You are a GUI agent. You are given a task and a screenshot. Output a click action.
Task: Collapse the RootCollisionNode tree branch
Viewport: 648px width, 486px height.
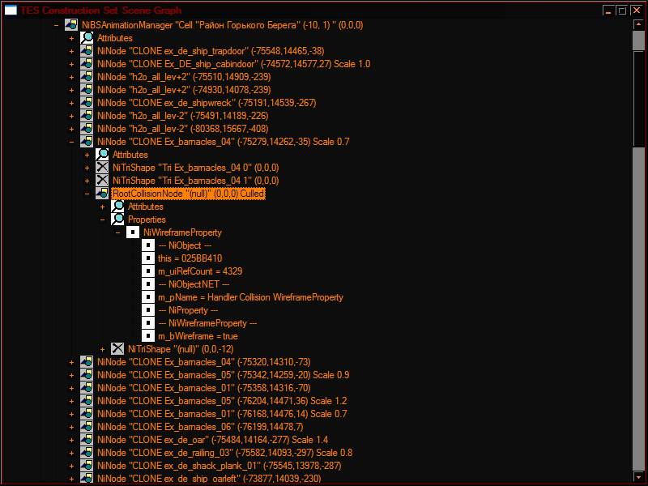[x=87, y=194]
